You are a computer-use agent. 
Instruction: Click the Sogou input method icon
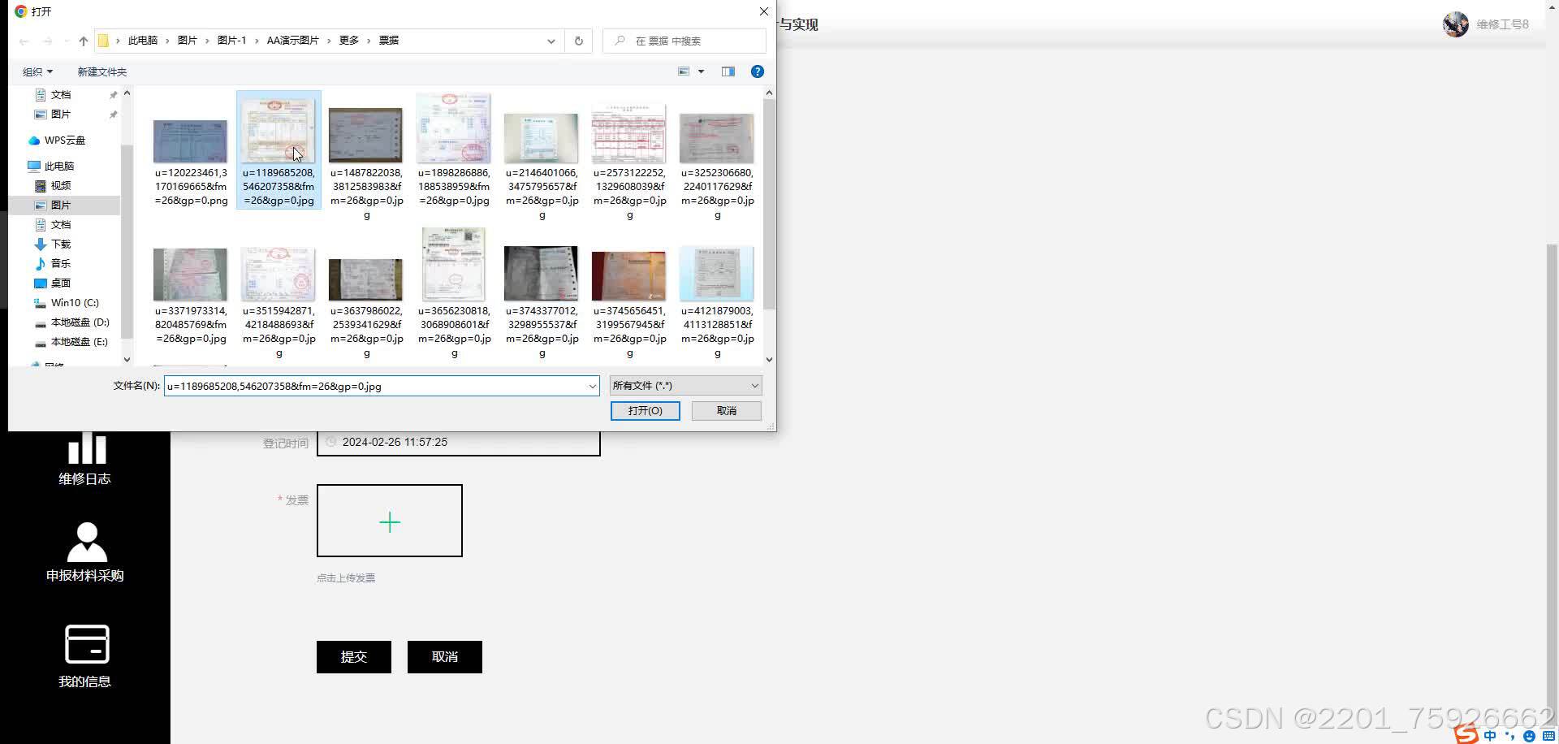[x=1467, y=733]
